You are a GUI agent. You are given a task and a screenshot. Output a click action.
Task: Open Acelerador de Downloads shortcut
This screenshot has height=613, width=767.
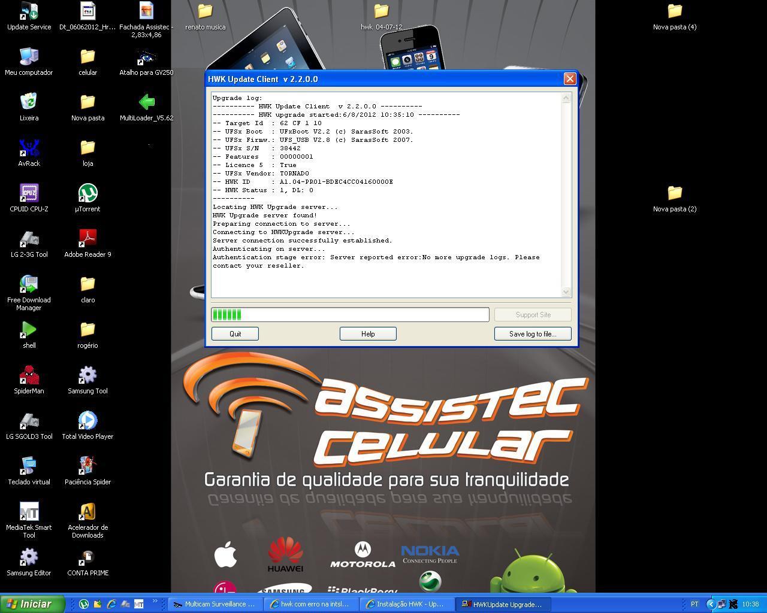coord(87,520)
